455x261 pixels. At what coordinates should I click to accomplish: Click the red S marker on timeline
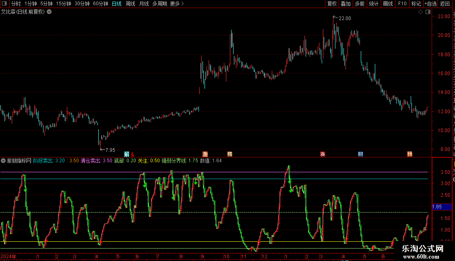(x=132, y=155)
